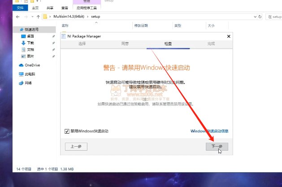The image size is (282, 187).
Task: Select the 检查 step tab
Action: pyautogui.click(x=168, y=43)
